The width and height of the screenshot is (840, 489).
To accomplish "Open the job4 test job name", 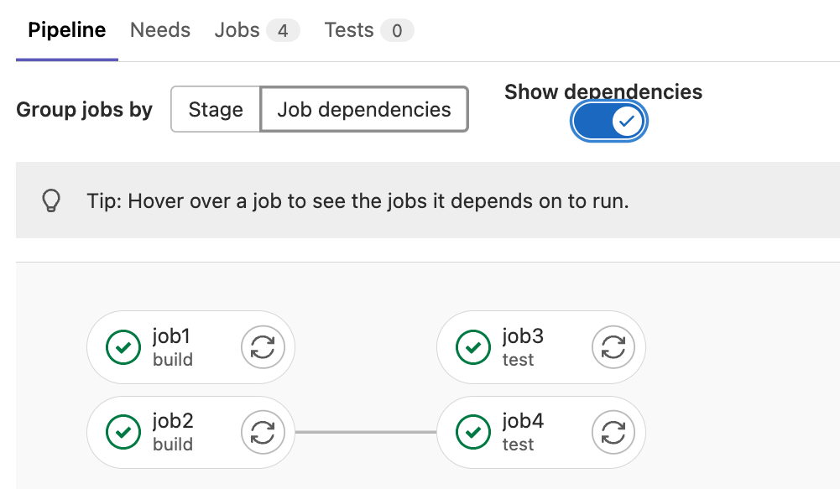I will point(523,421).
